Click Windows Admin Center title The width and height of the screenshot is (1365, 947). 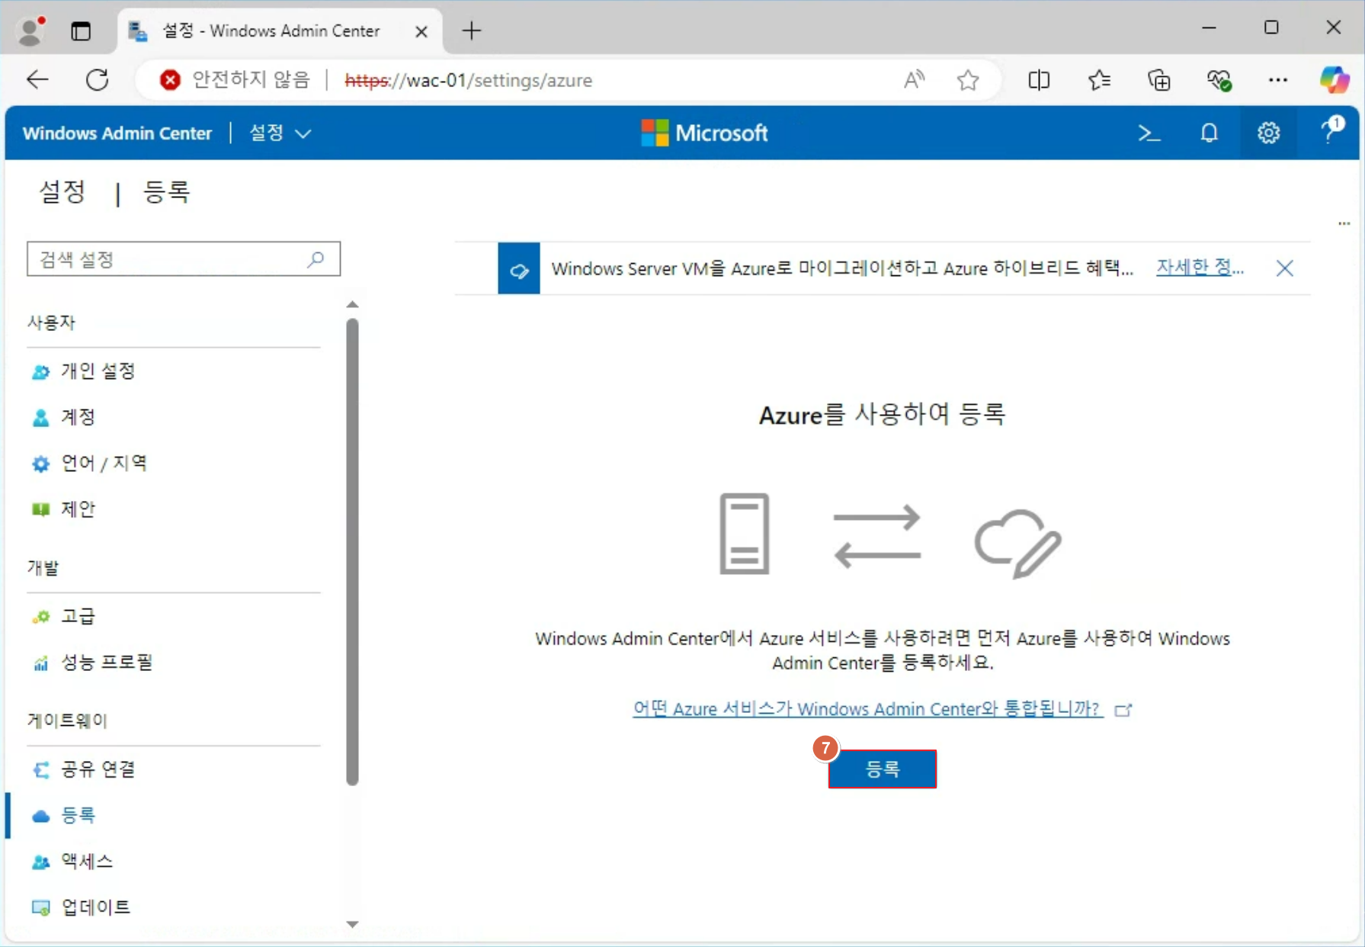117,133
